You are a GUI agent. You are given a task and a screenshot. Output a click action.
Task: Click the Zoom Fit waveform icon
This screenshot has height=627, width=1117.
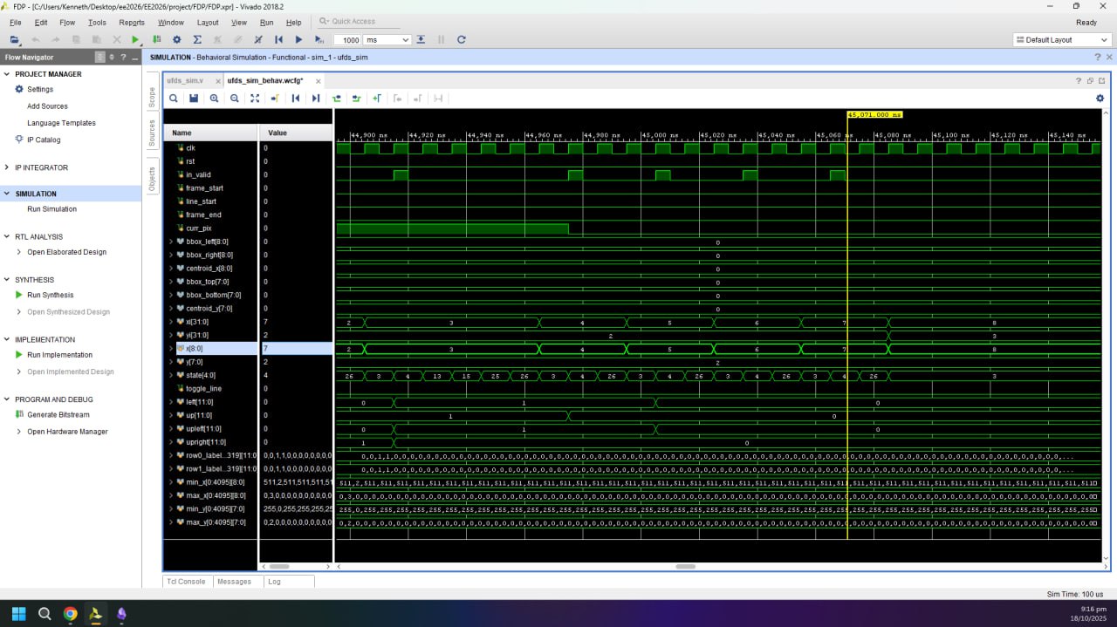coord(255,99)
